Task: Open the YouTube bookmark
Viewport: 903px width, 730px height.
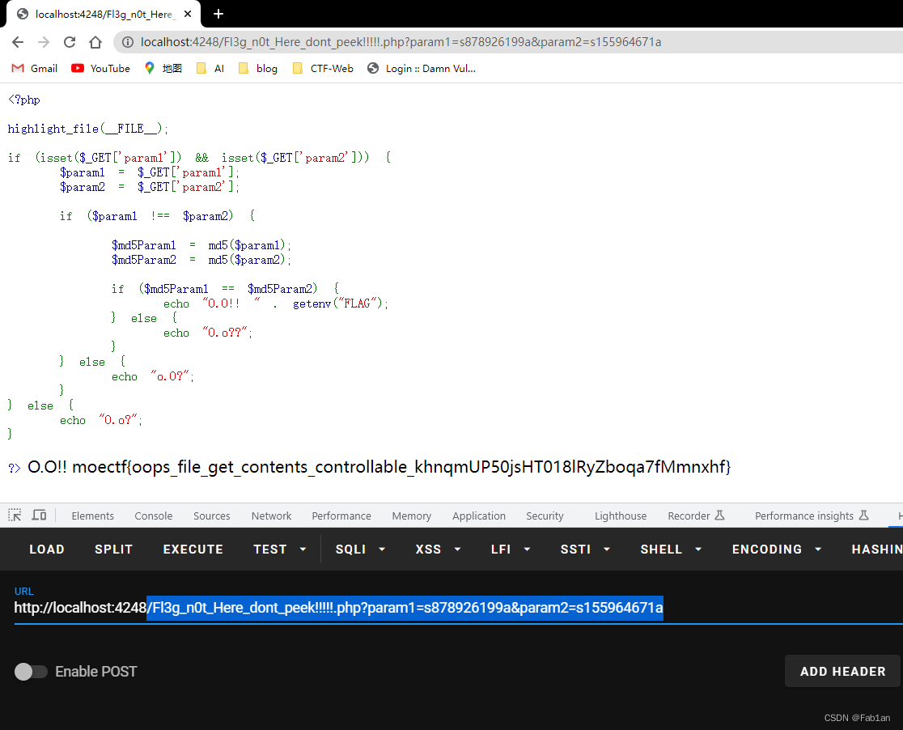Action: click(x=101, y=69)
